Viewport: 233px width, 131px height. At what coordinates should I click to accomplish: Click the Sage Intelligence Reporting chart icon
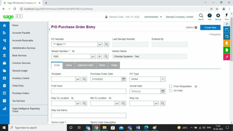[5, 109]
